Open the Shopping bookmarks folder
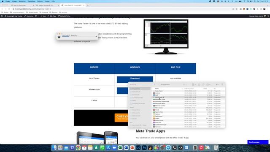Image resolution: width=270 pixels, height=152 pixels. (44, 12)
